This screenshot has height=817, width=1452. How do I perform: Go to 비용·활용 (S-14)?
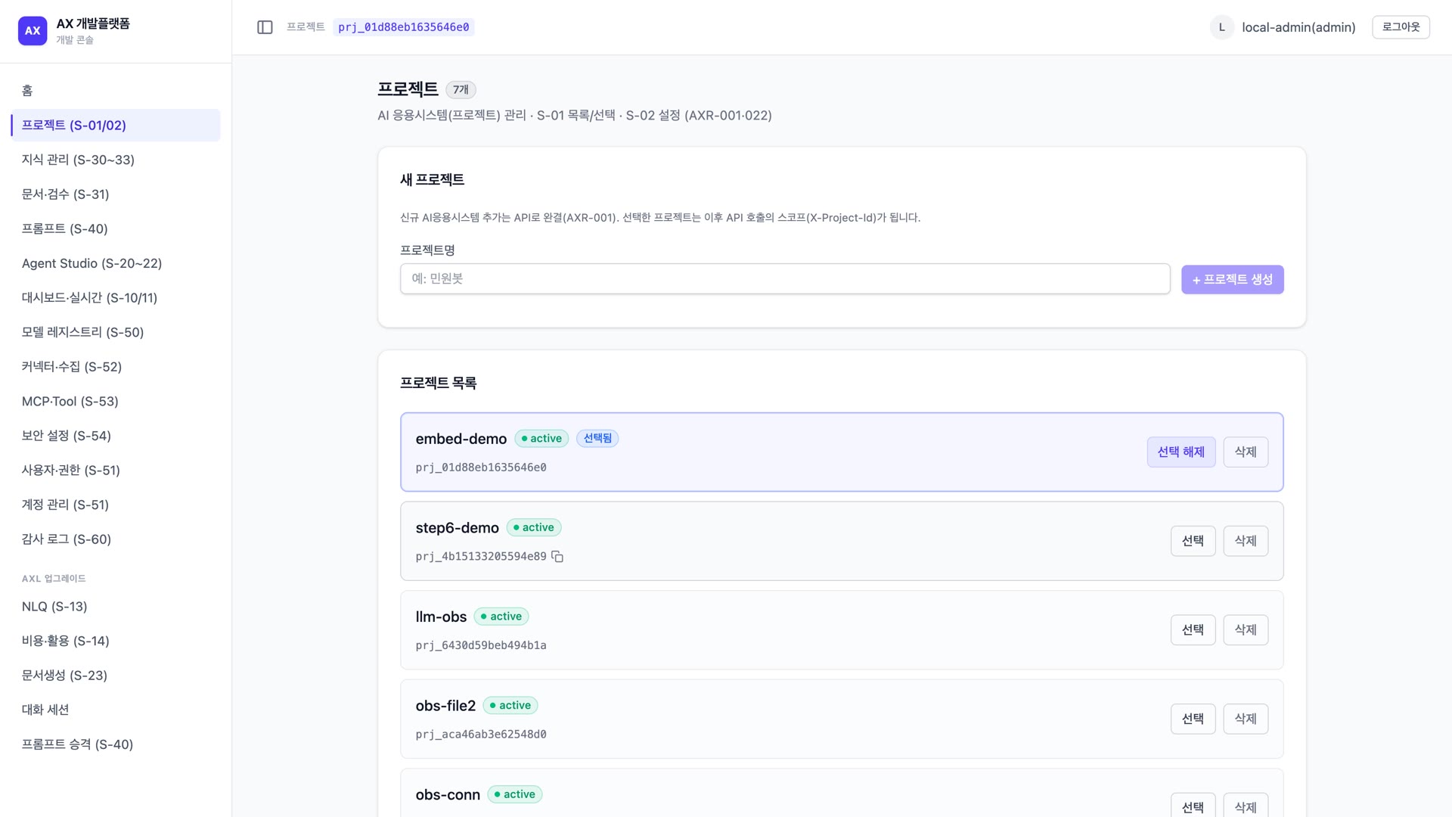pos(116,641)
